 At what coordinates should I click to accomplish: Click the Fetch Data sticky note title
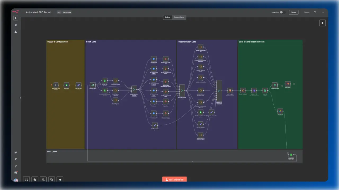click(91, 42)
